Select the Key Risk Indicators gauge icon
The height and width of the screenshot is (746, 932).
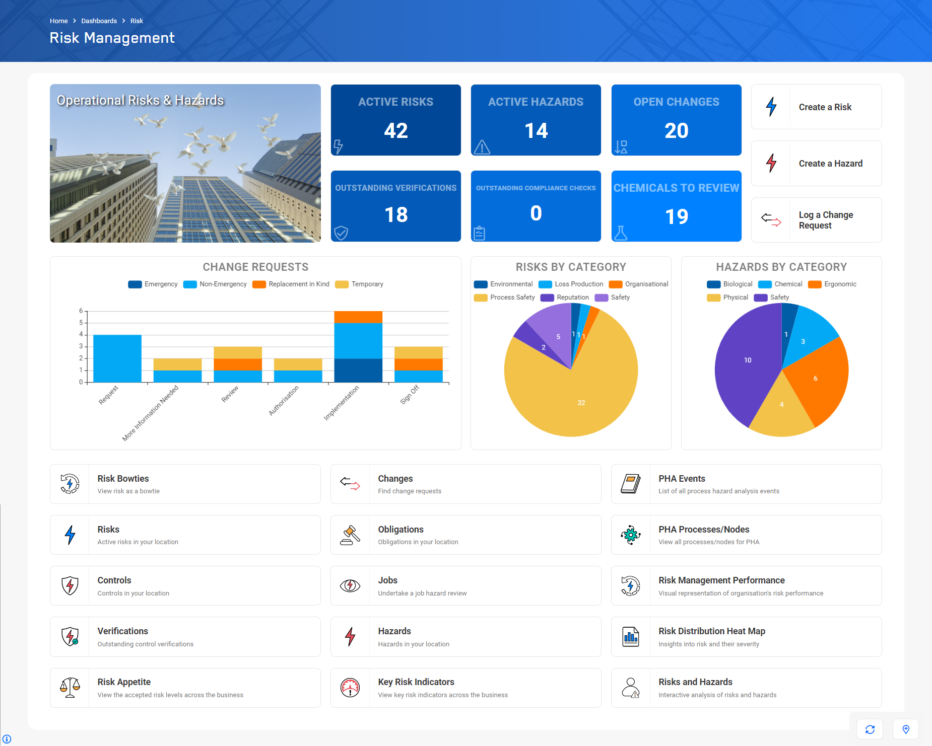click(350, 688)
